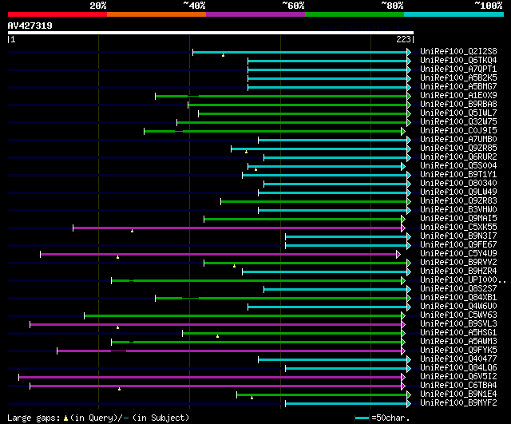Select the hit label UniRef100_Q6V5I2
Image resolution: width=511 pixels, height=424 pixels.
(x=458, y=377)
